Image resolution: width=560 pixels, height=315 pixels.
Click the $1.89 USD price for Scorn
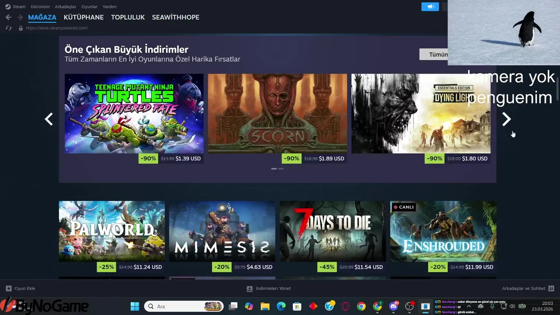click(332, 158)
